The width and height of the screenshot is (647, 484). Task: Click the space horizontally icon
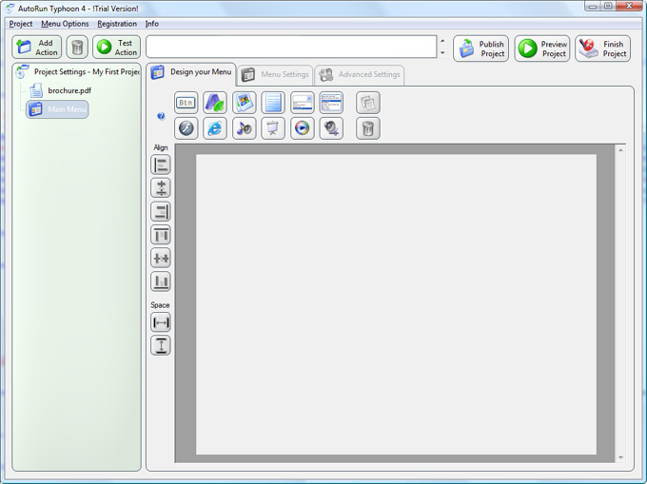[161, 322]
